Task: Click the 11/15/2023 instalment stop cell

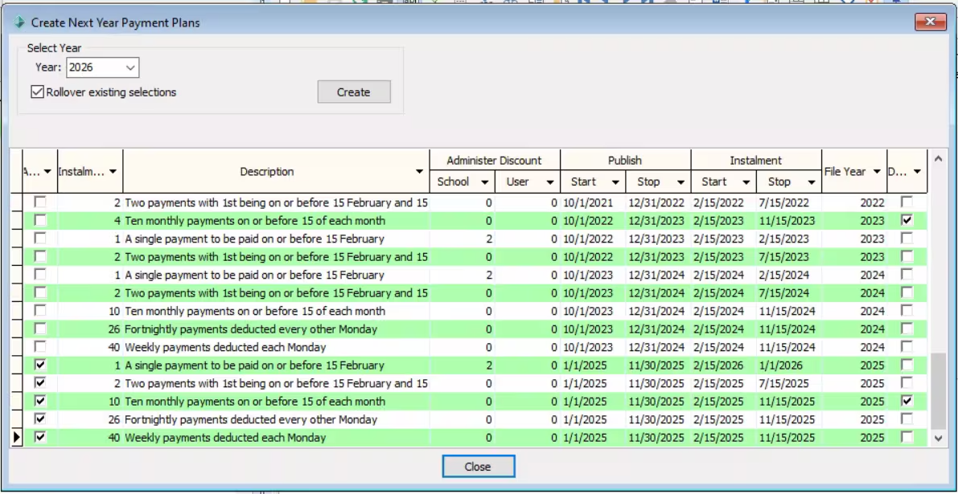Action: click(x=789, y=220)
